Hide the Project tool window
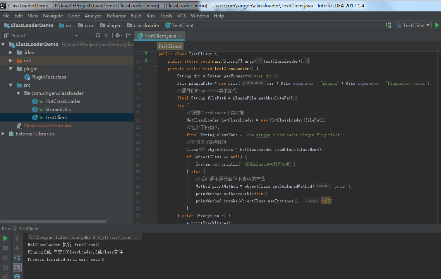Screen dimensions: 441x279 pos(129,35)
